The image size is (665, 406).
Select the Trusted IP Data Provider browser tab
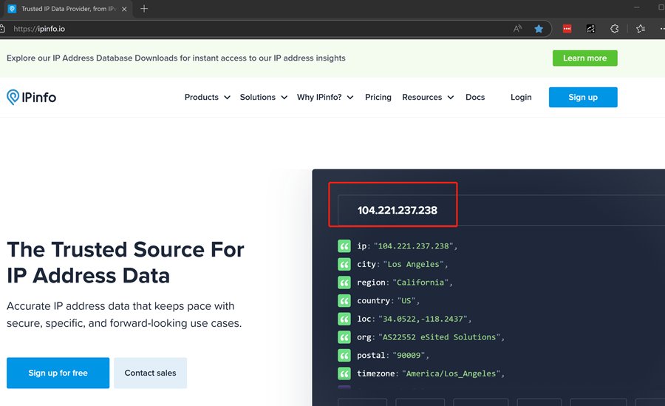pos(68,9)
